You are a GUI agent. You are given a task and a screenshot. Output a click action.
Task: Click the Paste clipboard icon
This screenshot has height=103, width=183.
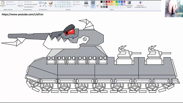[3, 3]
